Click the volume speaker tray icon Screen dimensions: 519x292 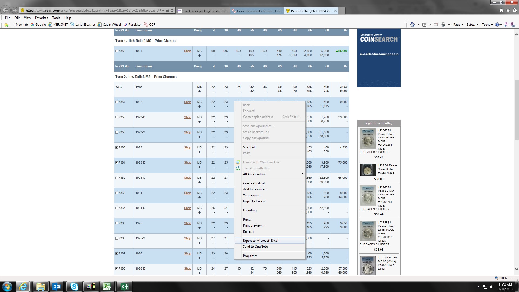[492, 287]
